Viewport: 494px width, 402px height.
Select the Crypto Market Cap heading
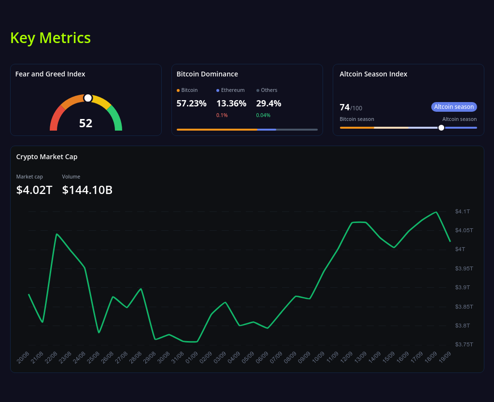pos(47,157)
